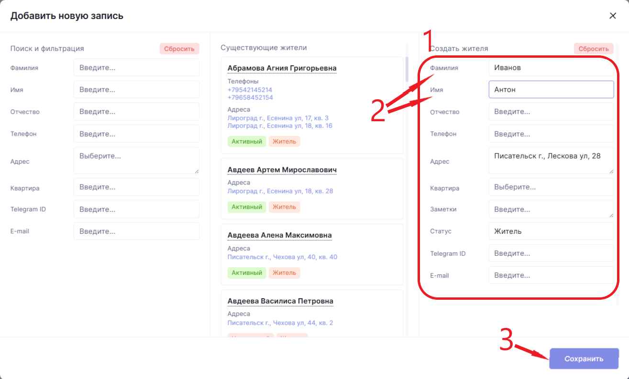Open the Адрес selector in search filters
629x379 pixels.
136,160
